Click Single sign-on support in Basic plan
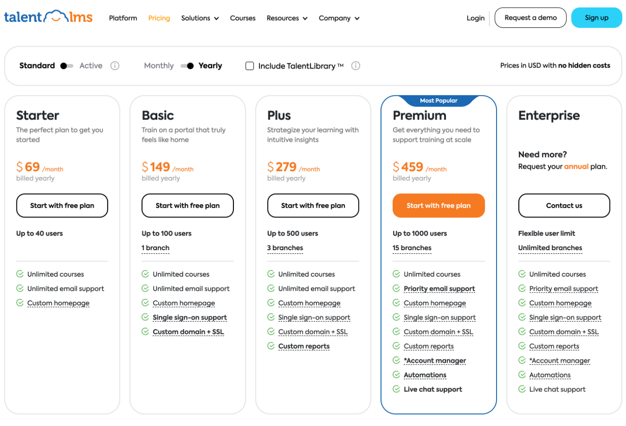This screenshot has height=426, width=626. [189, 318]
